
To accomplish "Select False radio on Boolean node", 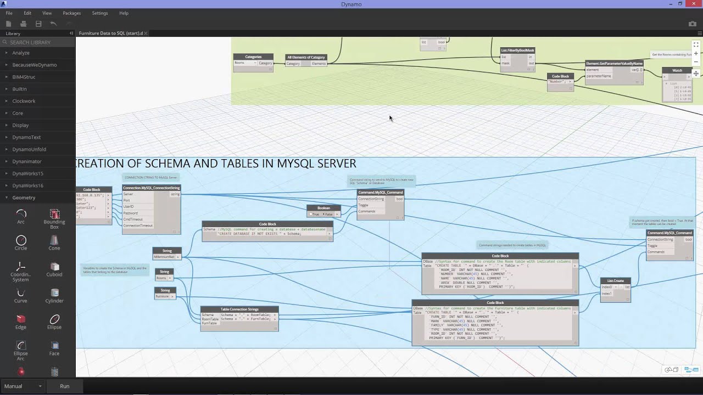I will 323,214.
